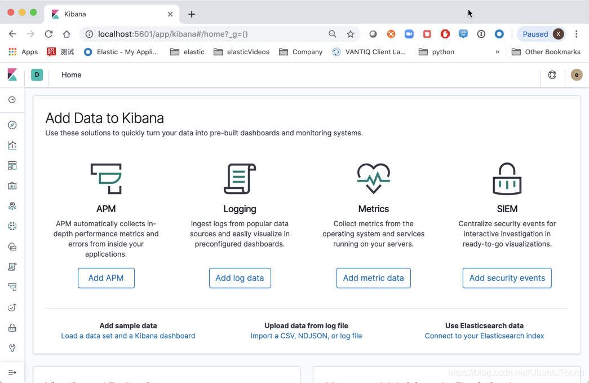The image size is (589, 383).
Task: Click the Home breadcrumb
Action: (x=72, y=75)
